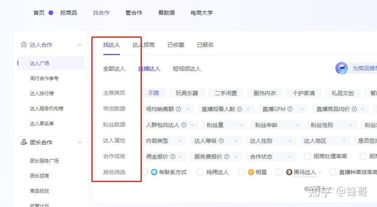The height and width of the screenshot is (207, 377).
Task: Tick the 直播种草效率高 checkbox
Action: 333,172
